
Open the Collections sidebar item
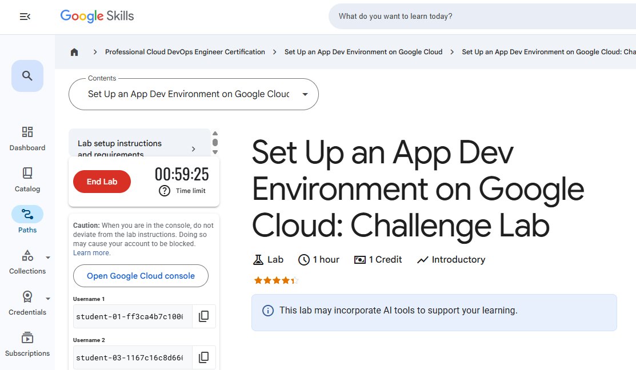click(x=27, y=262)
